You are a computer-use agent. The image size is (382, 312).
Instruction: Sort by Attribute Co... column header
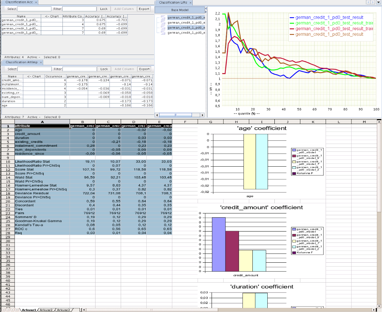pyautogui.click(x=73, y=16)
